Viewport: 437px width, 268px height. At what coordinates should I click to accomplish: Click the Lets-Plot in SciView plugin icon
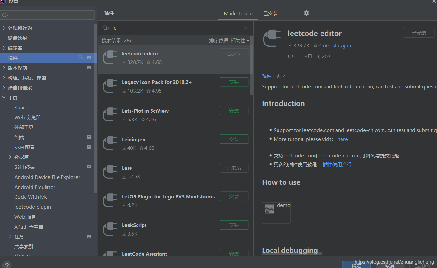[110, 114]
